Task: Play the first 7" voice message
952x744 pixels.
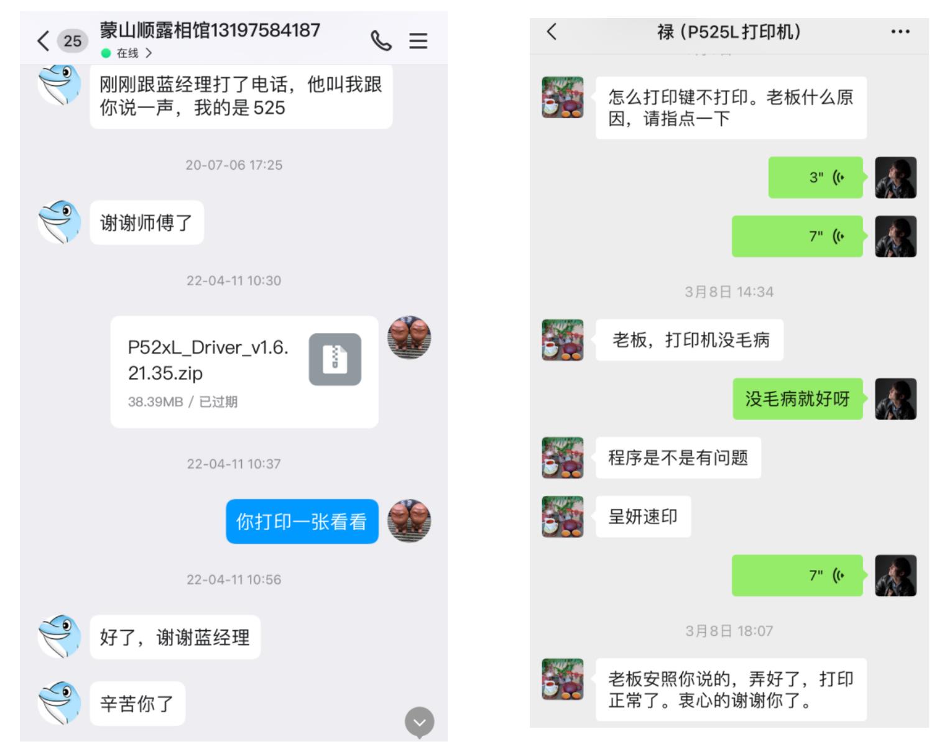Action: tap(797, 236)
